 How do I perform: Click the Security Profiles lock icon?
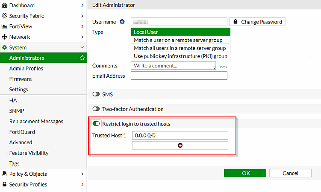pyautogui.click(x=5, y=184)
